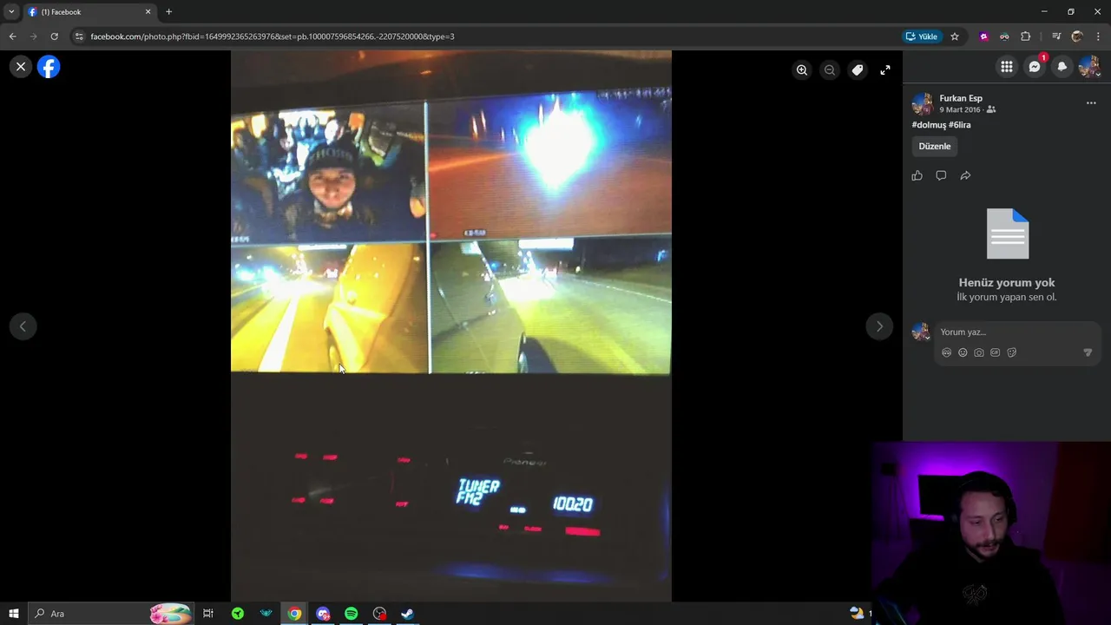Open Spotify from the taskbar
The image size is (1111, 625).
tap(351, 614)
